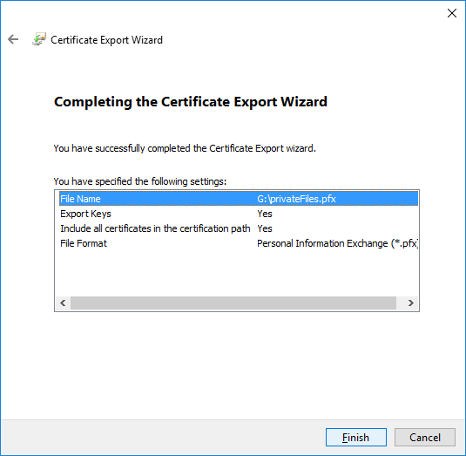Click the successfully completed message text

pyautogui.click(x=185, y=148)
